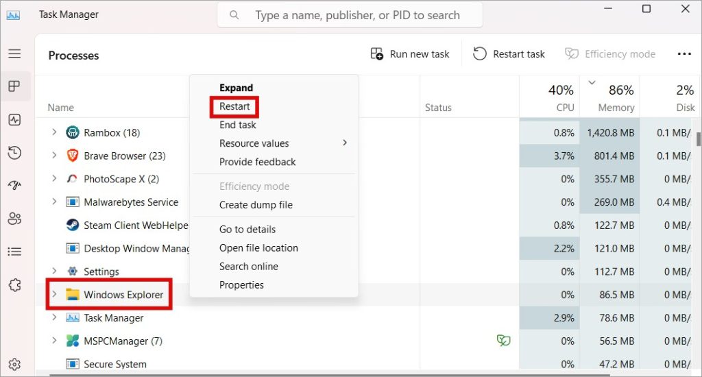Open Startup apps sidebar icon
702x377 pixels.
(14, 186)
